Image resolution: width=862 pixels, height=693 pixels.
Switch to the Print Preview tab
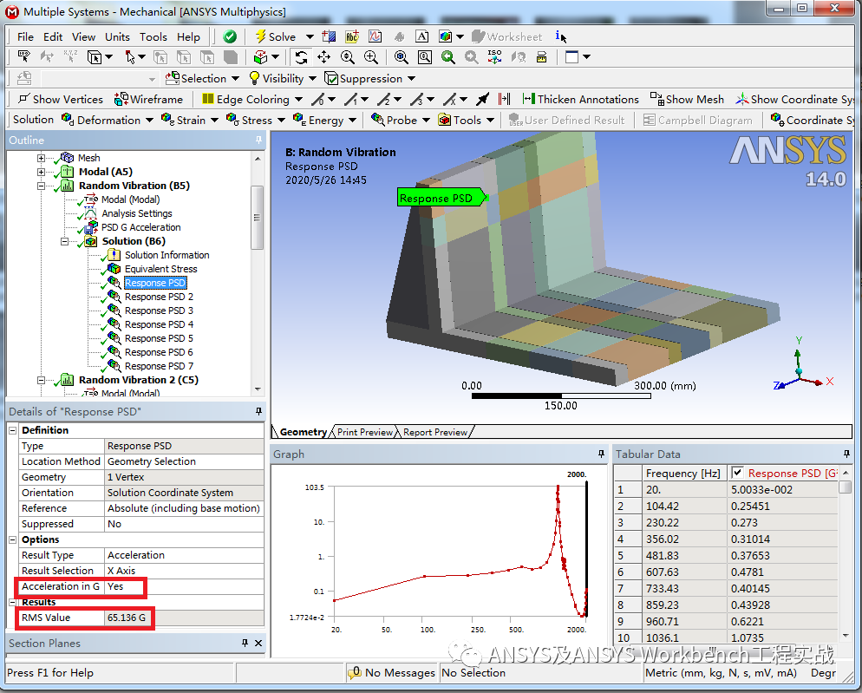click(365, 432)
